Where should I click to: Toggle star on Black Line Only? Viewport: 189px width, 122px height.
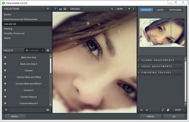tap(5, 57)
